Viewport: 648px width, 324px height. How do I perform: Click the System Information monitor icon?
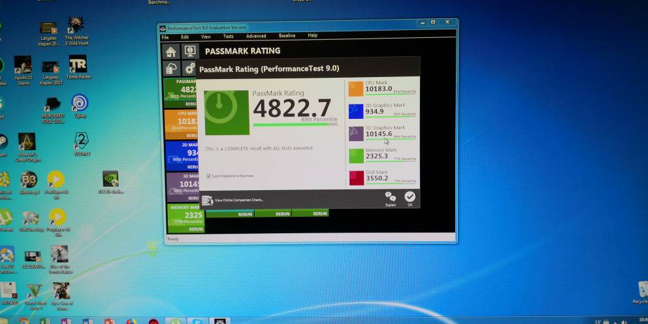(190, 51)
